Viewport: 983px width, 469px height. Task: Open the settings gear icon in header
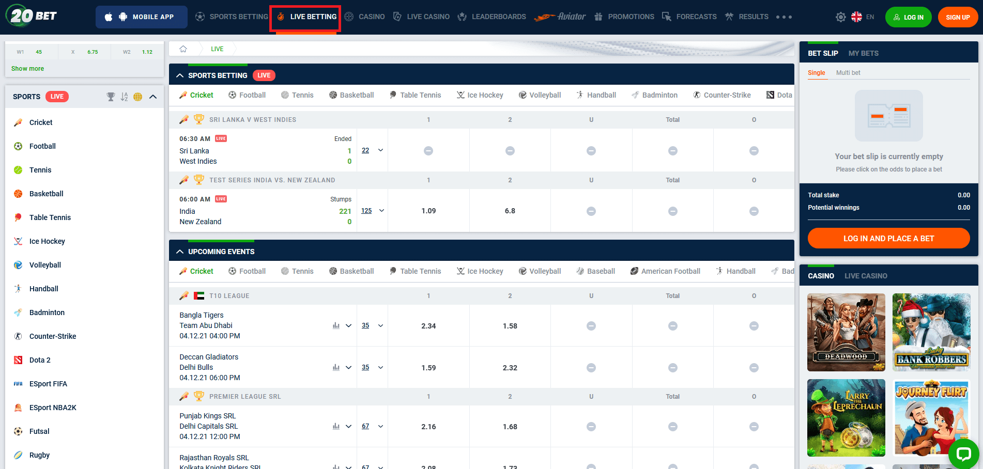click(x=841, y=17)
